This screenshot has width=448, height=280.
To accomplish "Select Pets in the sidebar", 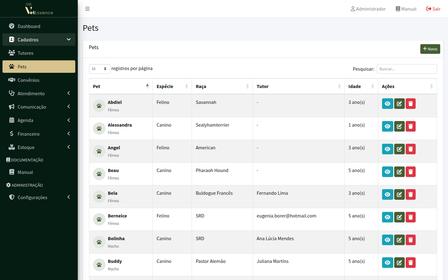I will (39, 67).
